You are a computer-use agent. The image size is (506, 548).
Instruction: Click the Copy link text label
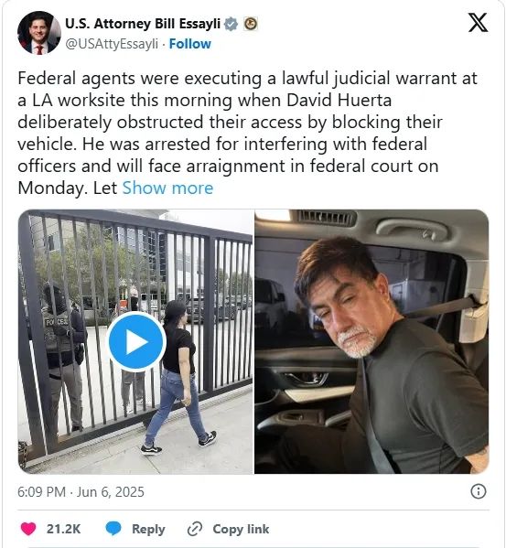click(x=242, y=529)
